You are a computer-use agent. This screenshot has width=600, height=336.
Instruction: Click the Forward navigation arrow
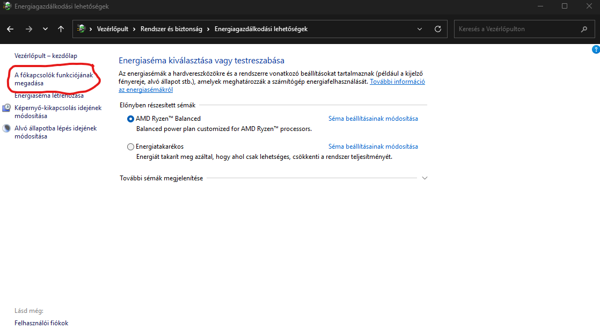[x=29, y=29]
